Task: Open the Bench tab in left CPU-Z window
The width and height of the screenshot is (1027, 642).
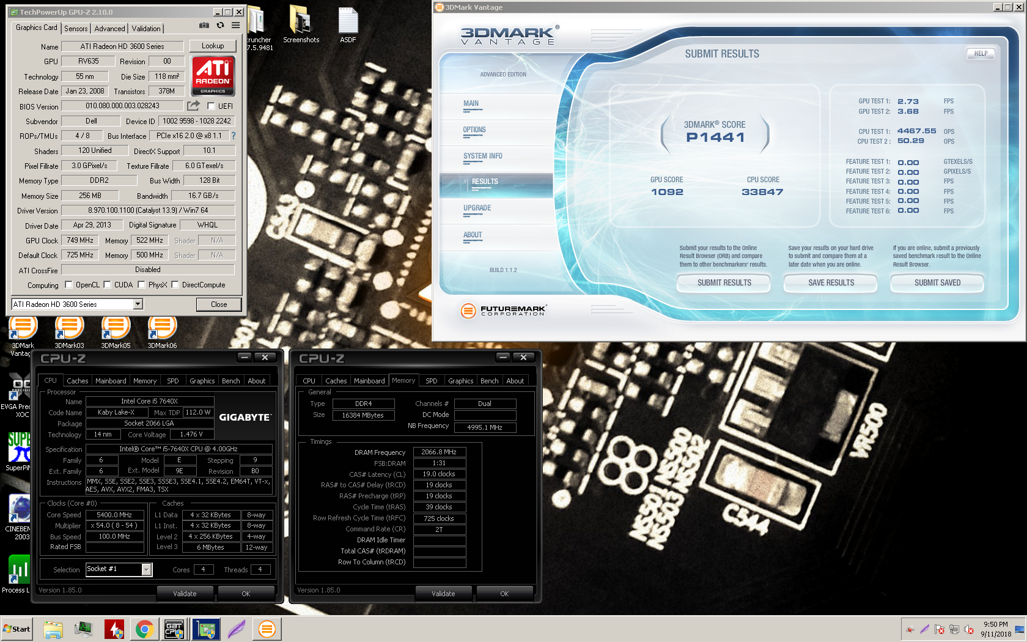Action: pos(230,381)
